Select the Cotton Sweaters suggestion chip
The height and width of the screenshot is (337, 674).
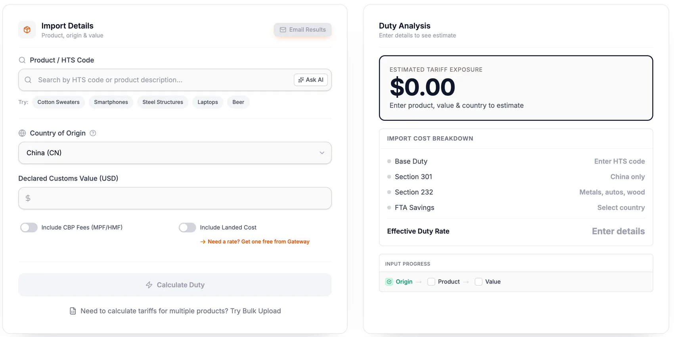point(59,102)
